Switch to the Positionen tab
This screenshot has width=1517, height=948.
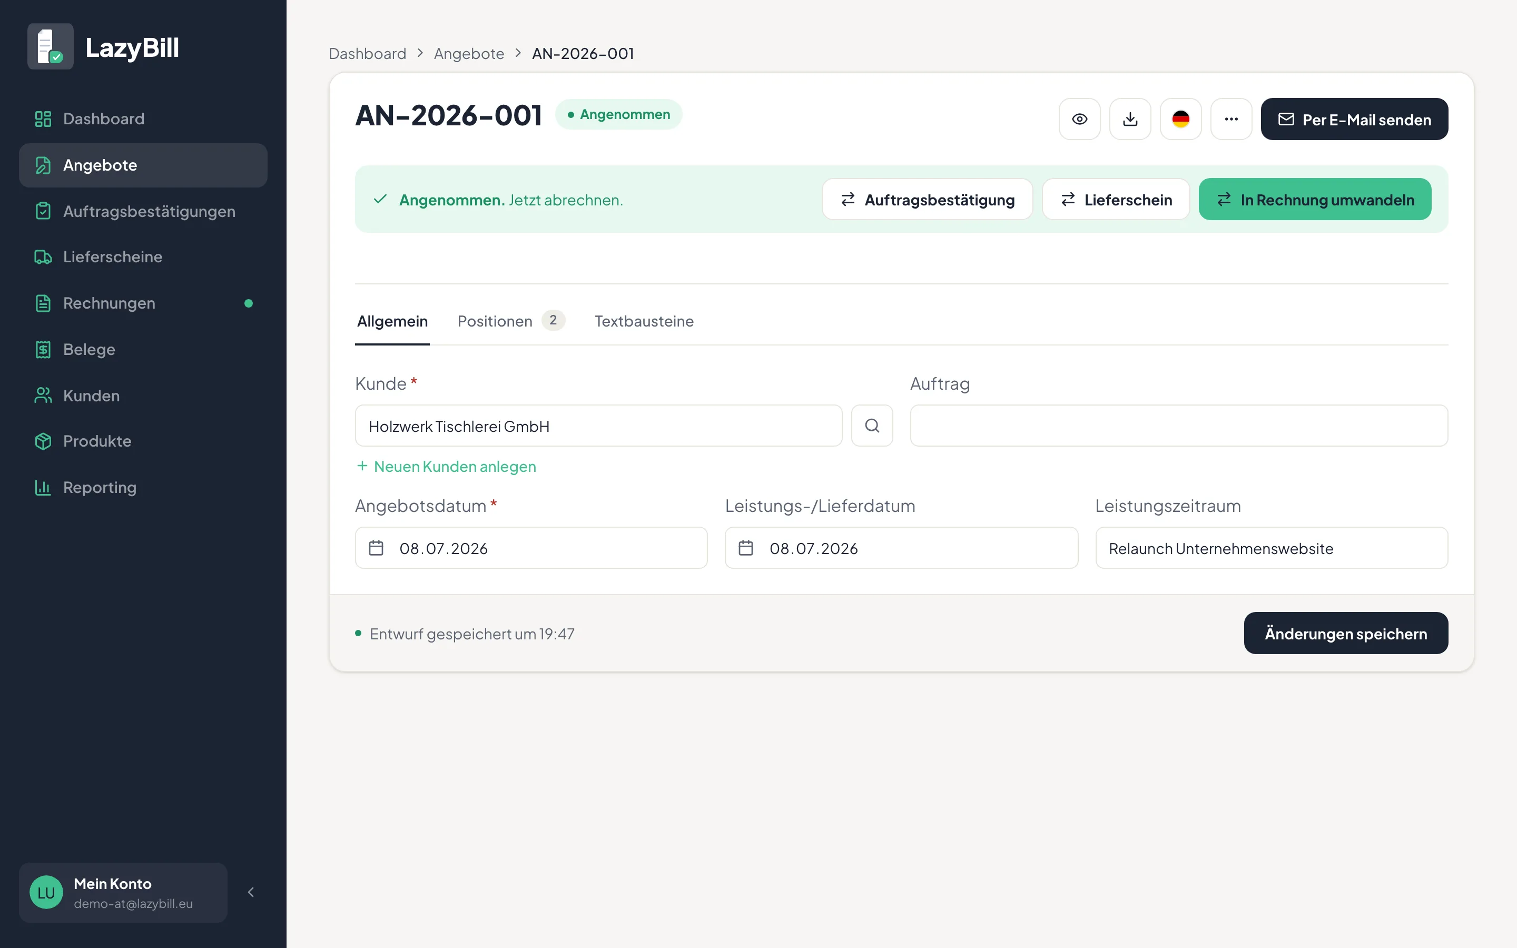click(x=511, y=322)
